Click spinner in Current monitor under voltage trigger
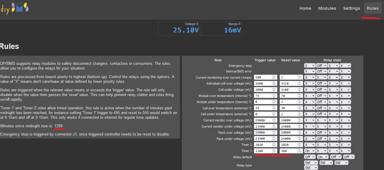384x170 pixels. click(274, 126)
